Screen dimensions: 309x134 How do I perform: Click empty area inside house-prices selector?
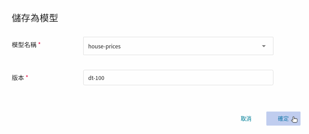coord(189,46)
